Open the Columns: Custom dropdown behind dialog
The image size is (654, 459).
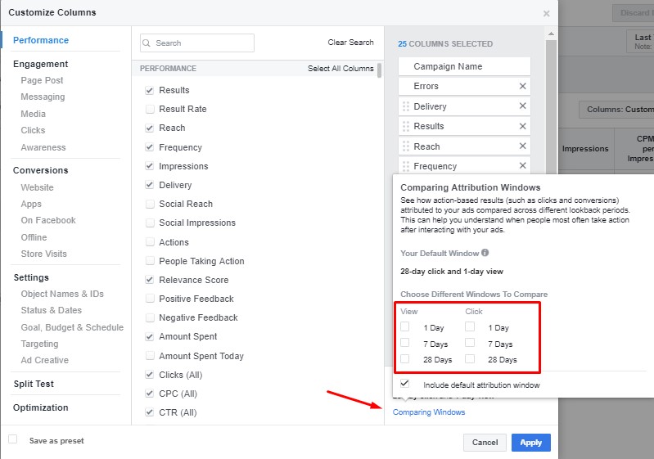(x=616, y=109)
